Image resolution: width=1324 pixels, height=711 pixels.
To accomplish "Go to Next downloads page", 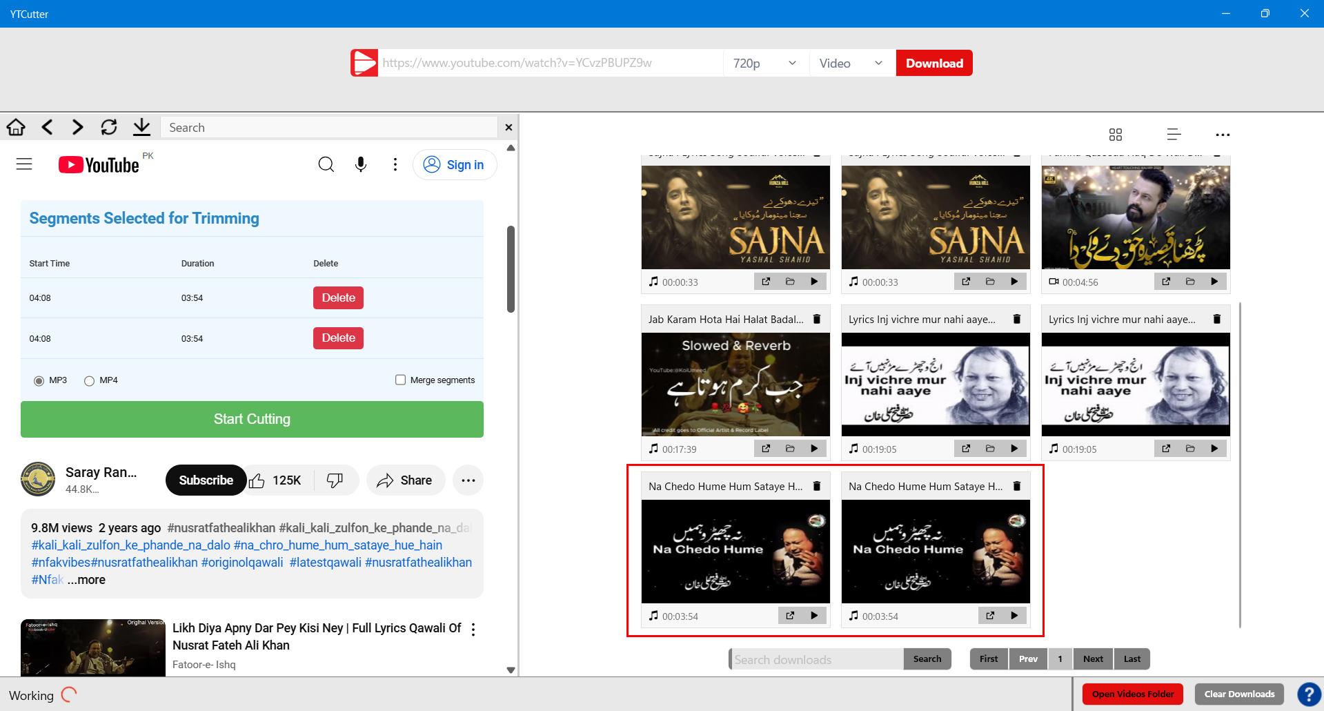I will coord(1093,659).
